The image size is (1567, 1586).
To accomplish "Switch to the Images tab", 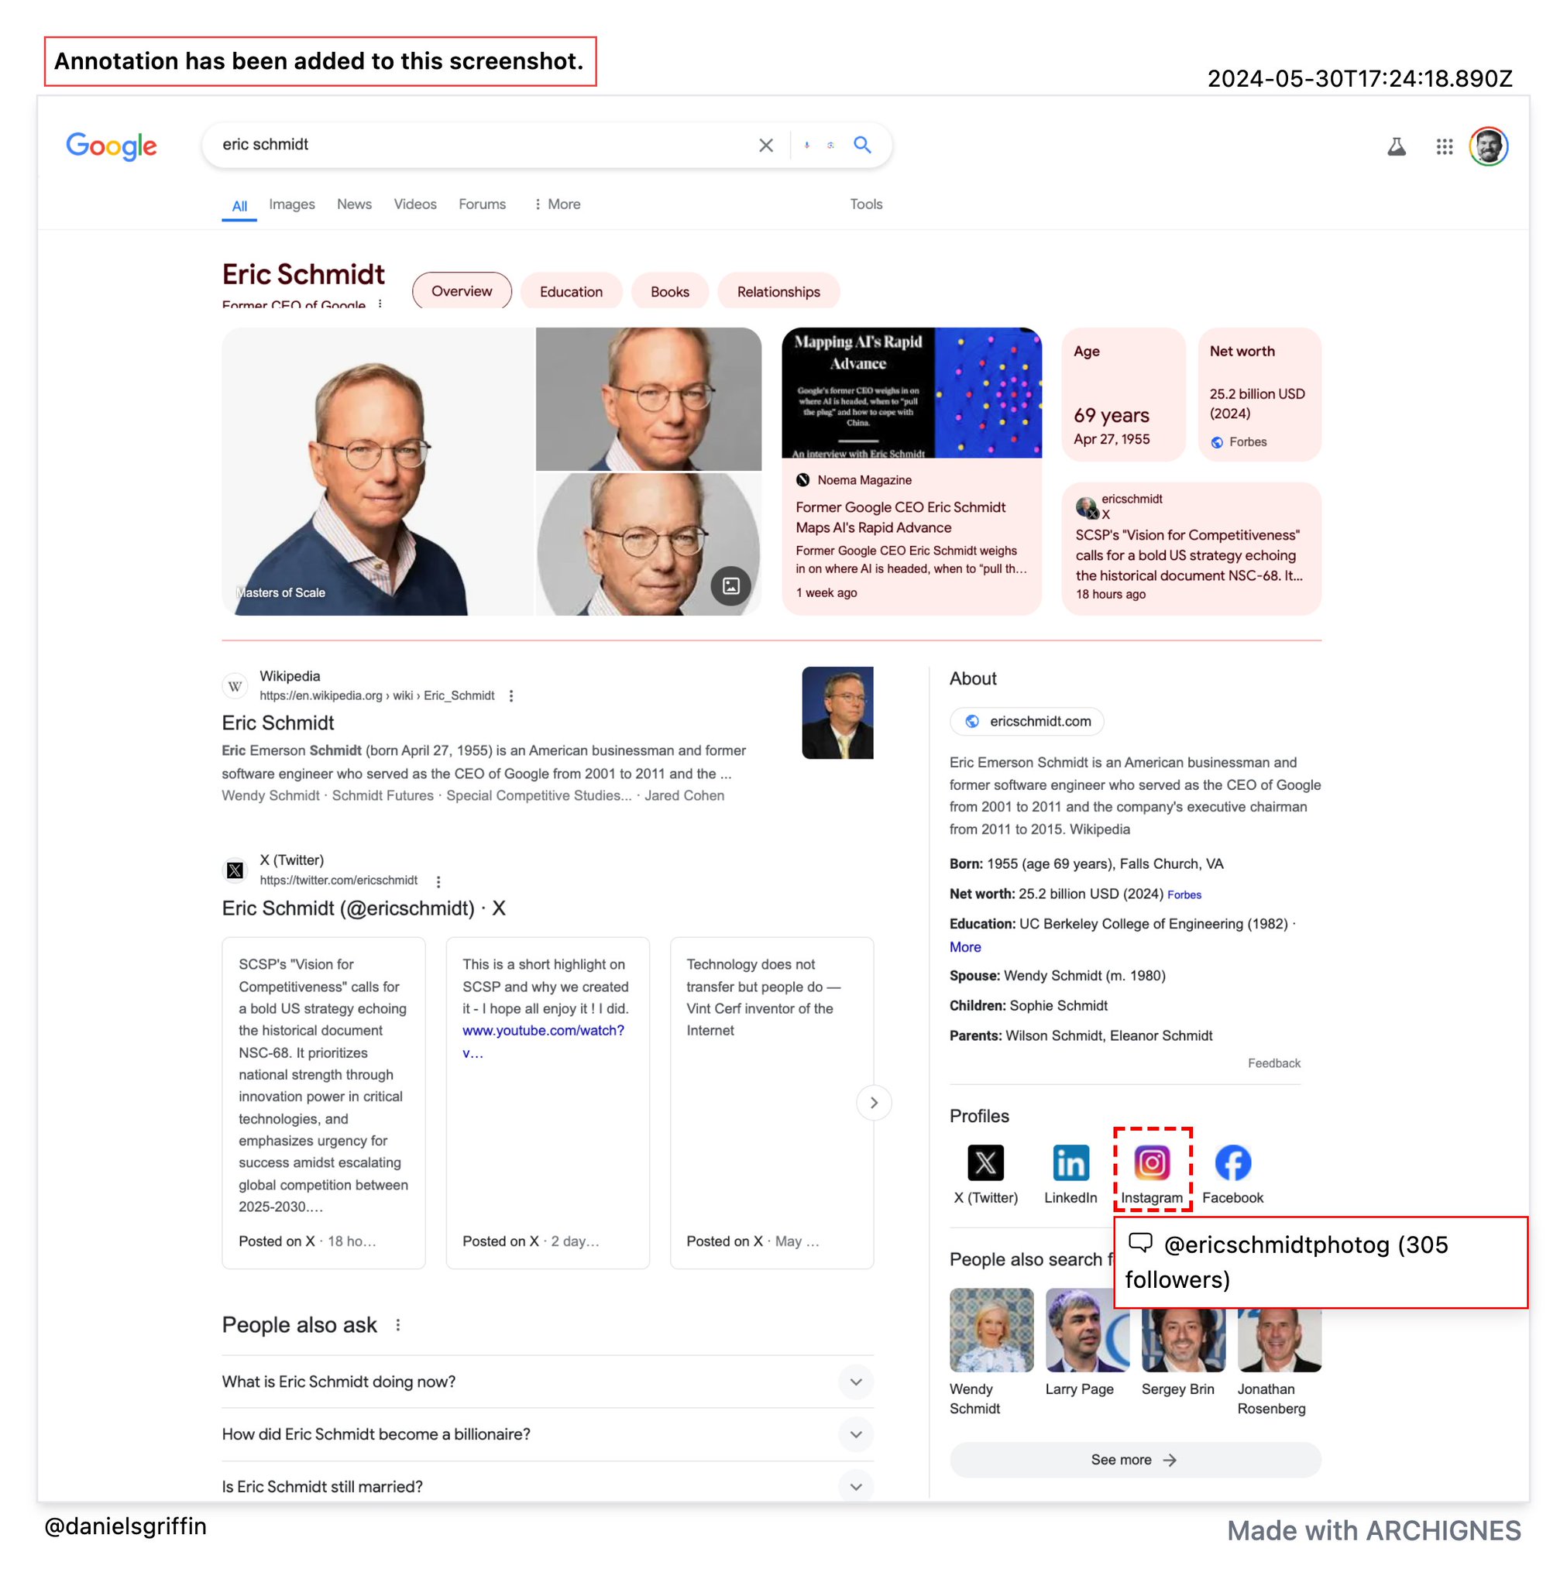I will coord(291,204).
